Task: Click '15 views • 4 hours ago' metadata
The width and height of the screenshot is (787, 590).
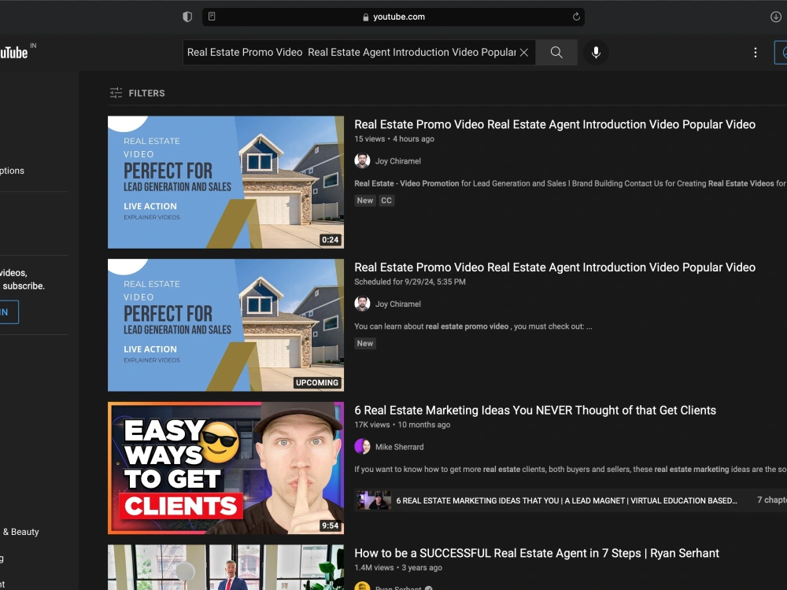Action: tap(394, 139)
